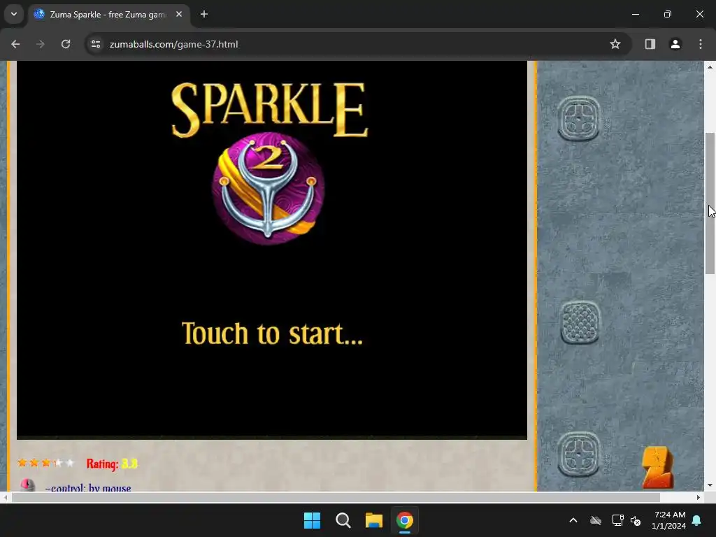Open the Chrome profile menu

tap(675, 44)
